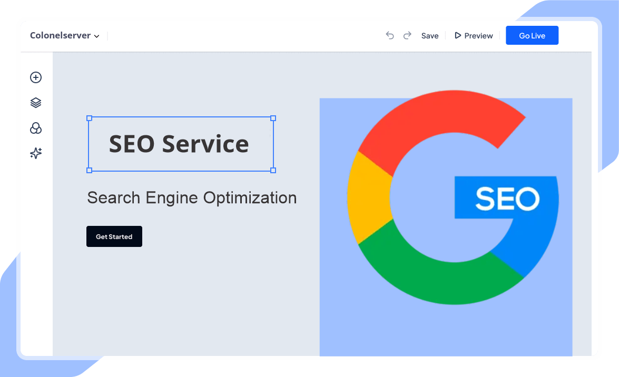
Task: Open the add element panel
Action: pyautogui.click(x=35, y=77)
